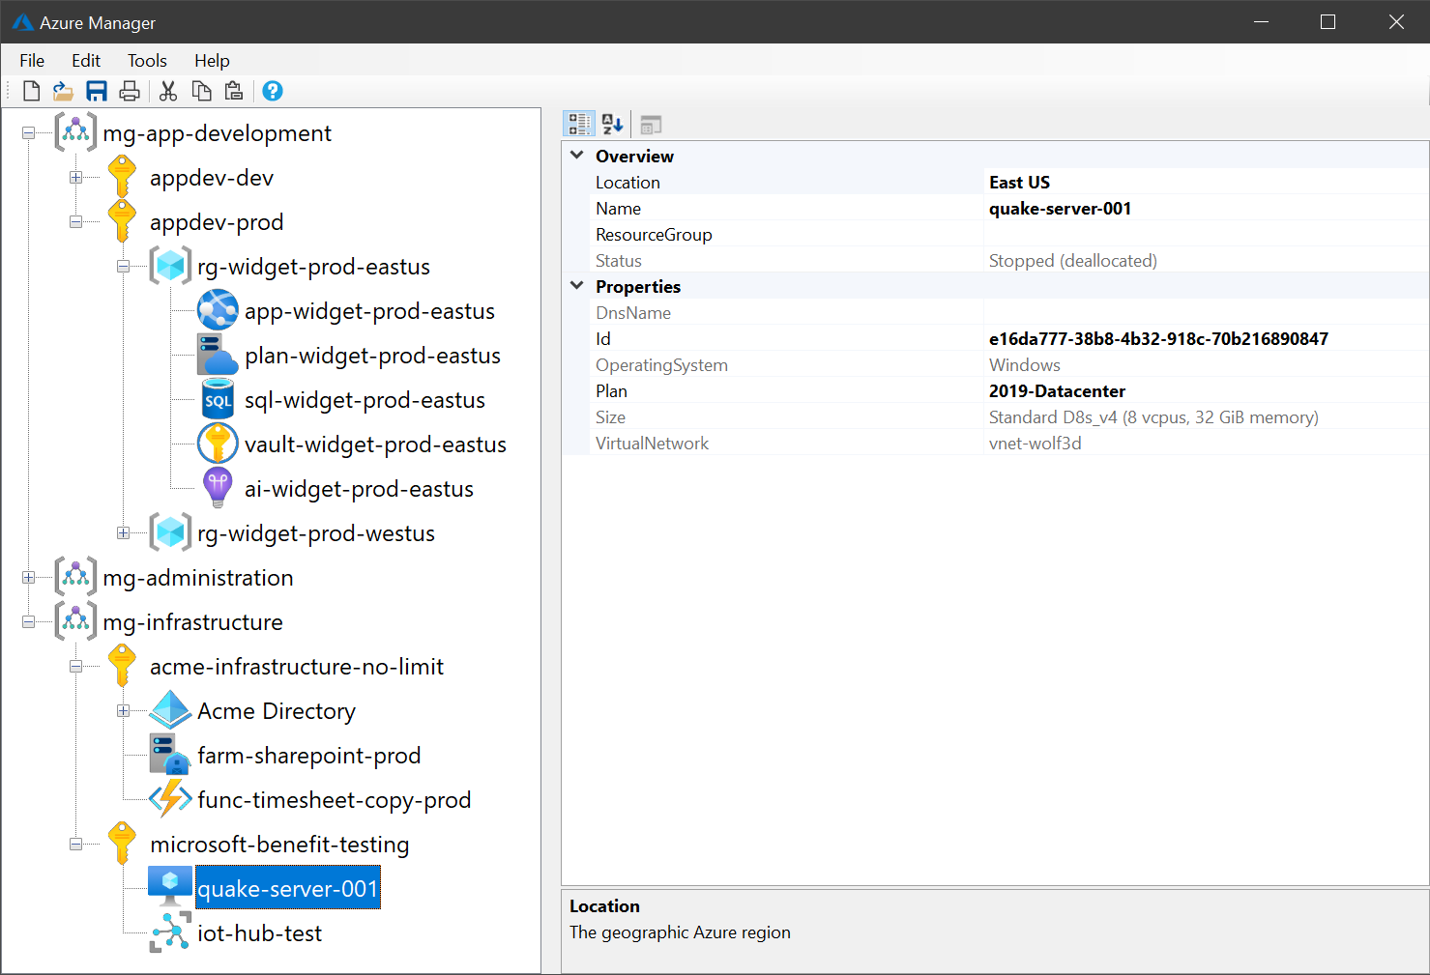The image size is (1430, 975).
Task: Click the Copy toolbar icon
Action: (x=201, y=91)
